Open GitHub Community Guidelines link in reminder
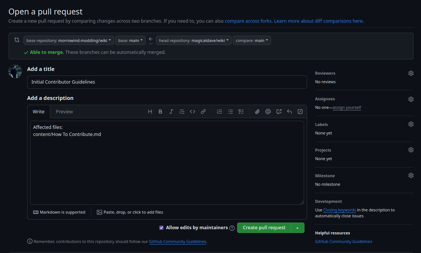The width and height of the screenshot is (421, 253). [x=178, y=241]
